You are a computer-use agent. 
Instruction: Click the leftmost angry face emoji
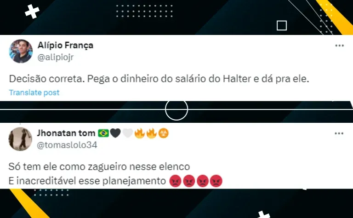pyautogui.click(x=175, y=181)
